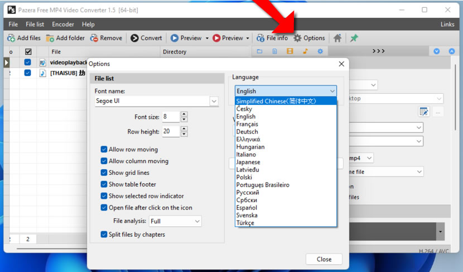Toggle the Allow column moving checkbox
463x272 pixels.
click(x=104, y=161)
